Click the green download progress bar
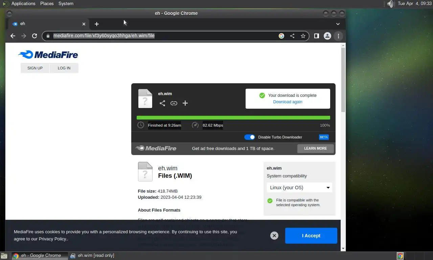Image resolution: width=433 pixels, height=260 pixels. [233, 118]
